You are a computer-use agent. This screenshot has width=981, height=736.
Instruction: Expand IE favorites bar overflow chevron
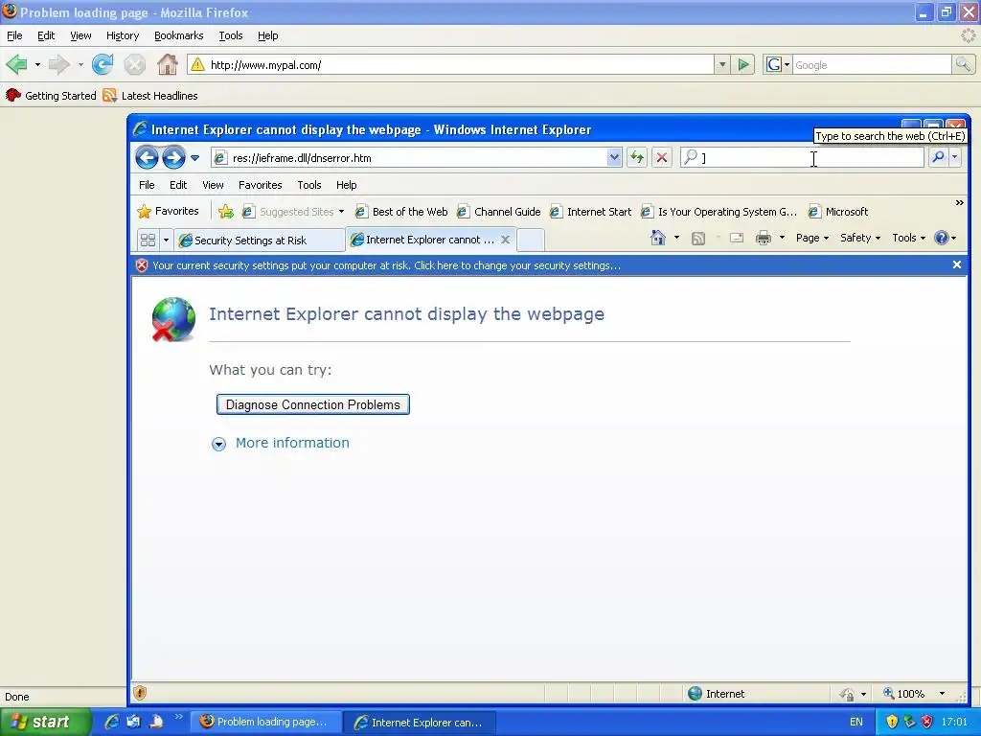pos(960,203)
